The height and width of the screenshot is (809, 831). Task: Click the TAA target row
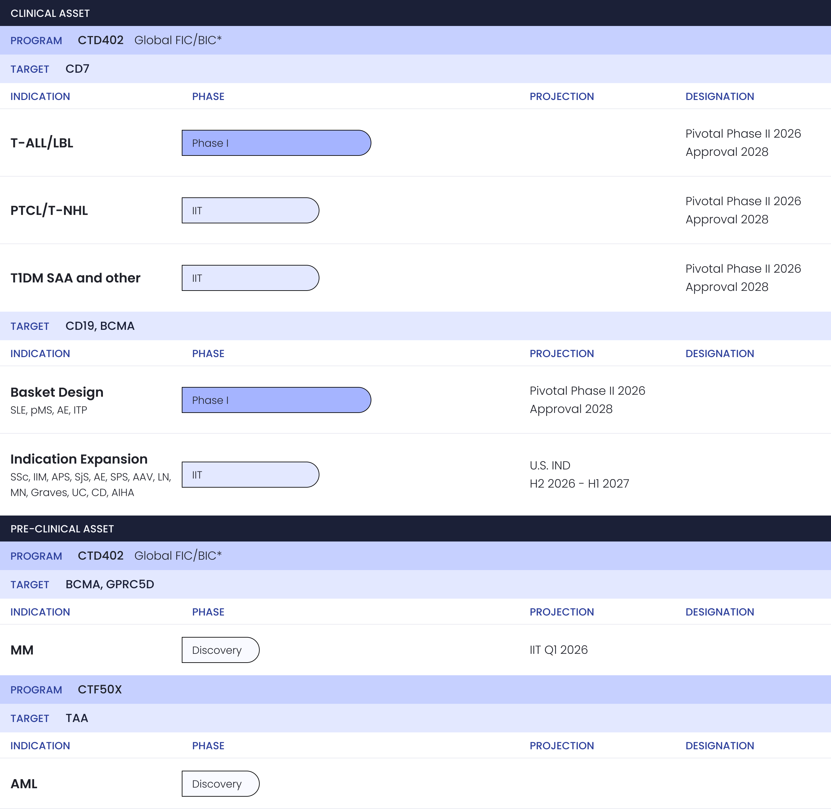[77, 718]
